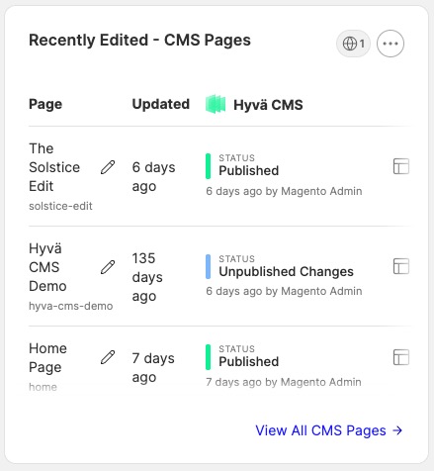Follow the View All CMS Pages link
The width and height of the screenshot is (434, 471).
(329, 430)
